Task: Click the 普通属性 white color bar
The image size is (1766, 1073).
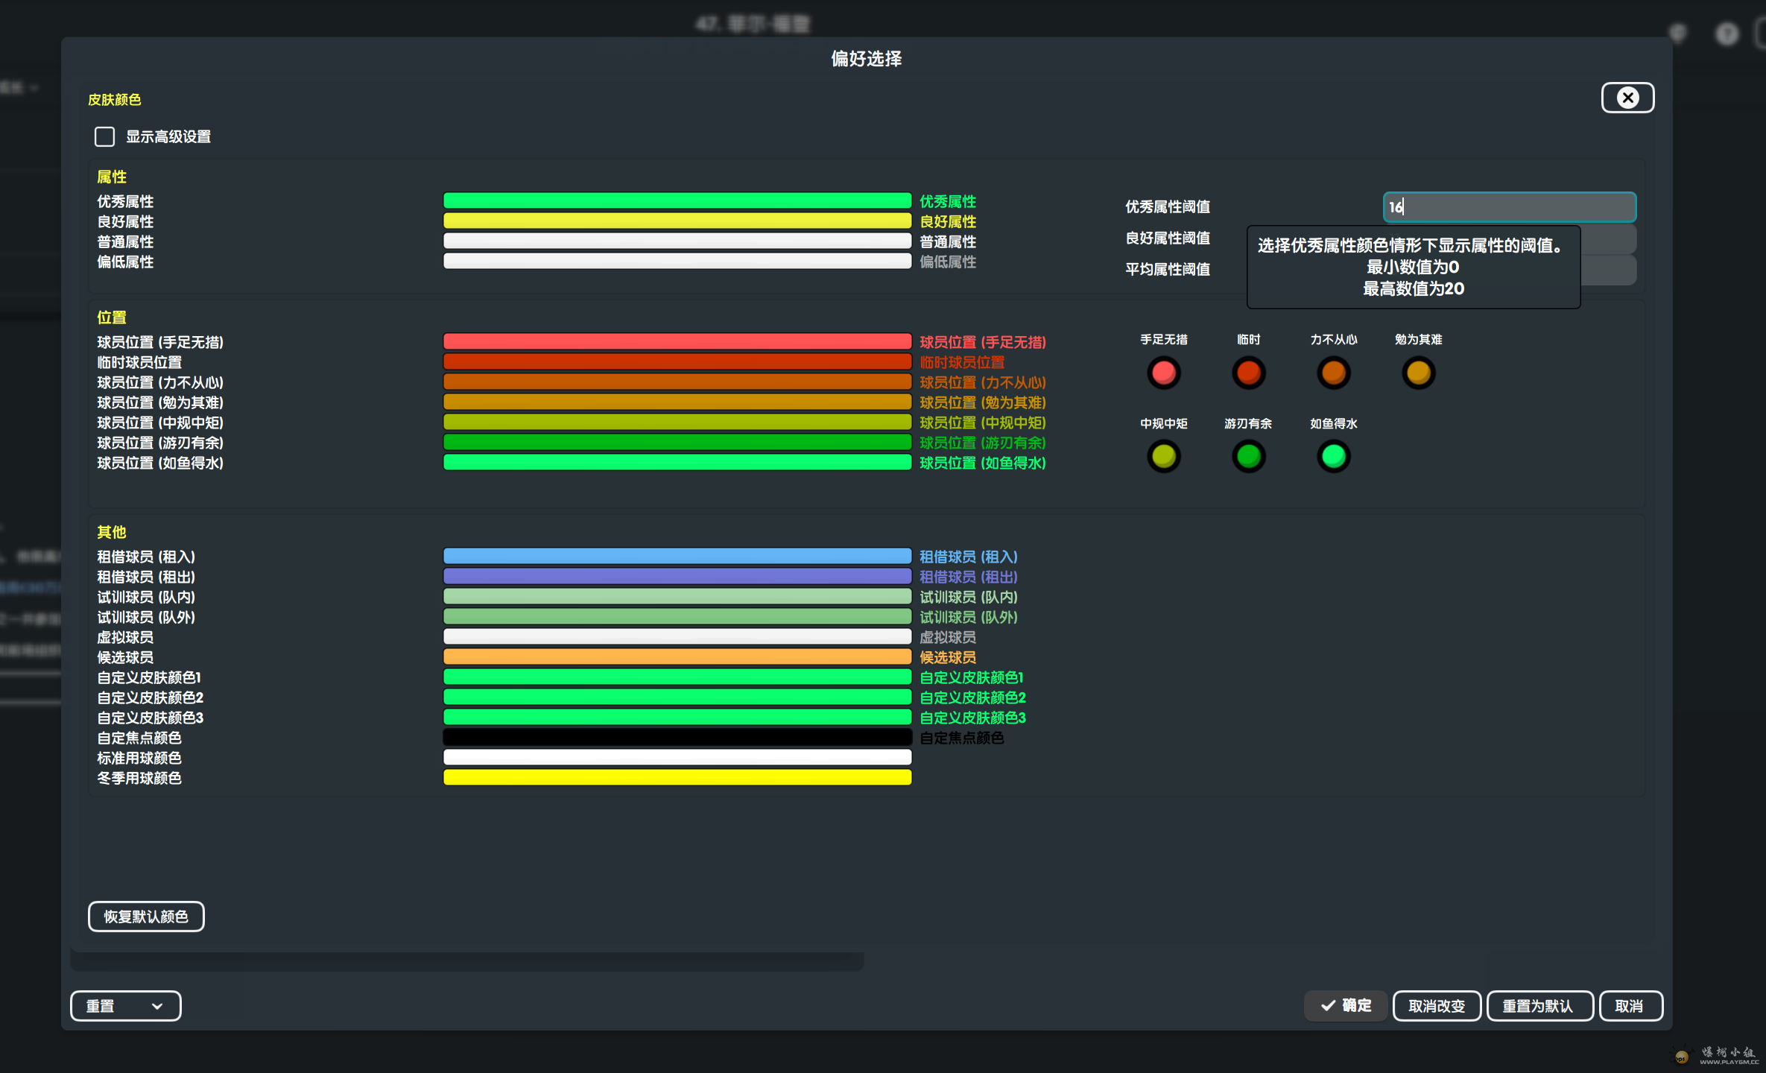Action: click(x=677, y=241)
